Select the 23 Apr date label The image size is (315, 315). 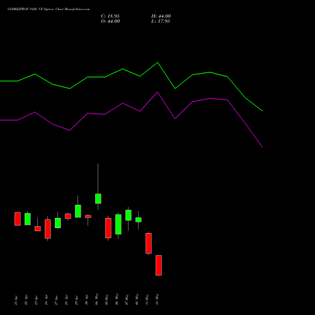pos(37,300)
